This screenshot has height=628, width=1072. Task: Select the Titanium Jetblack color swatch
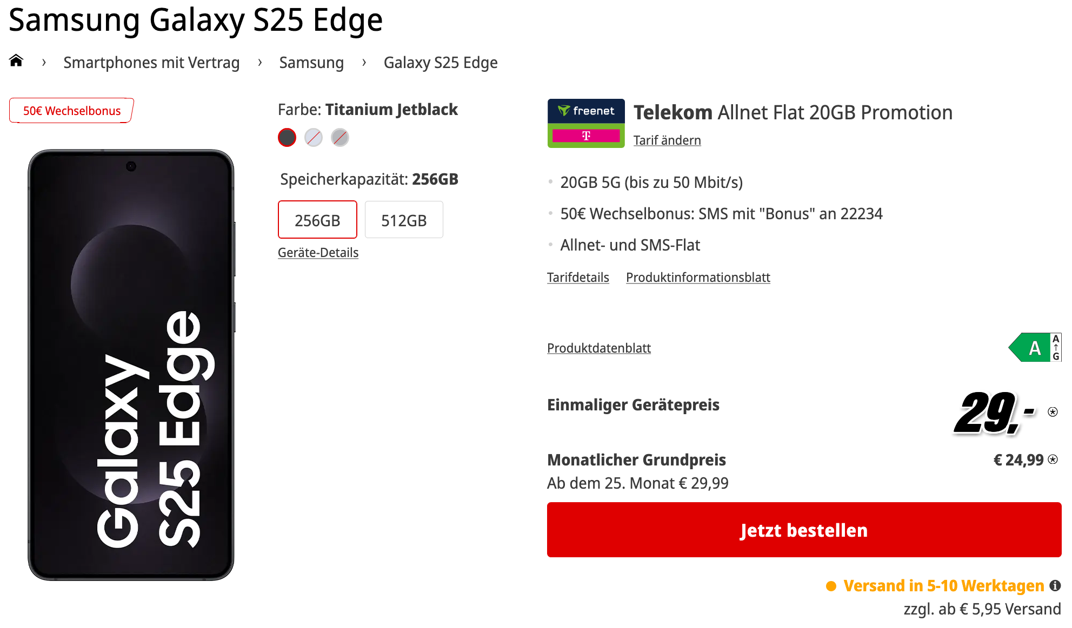coord(287,138)
